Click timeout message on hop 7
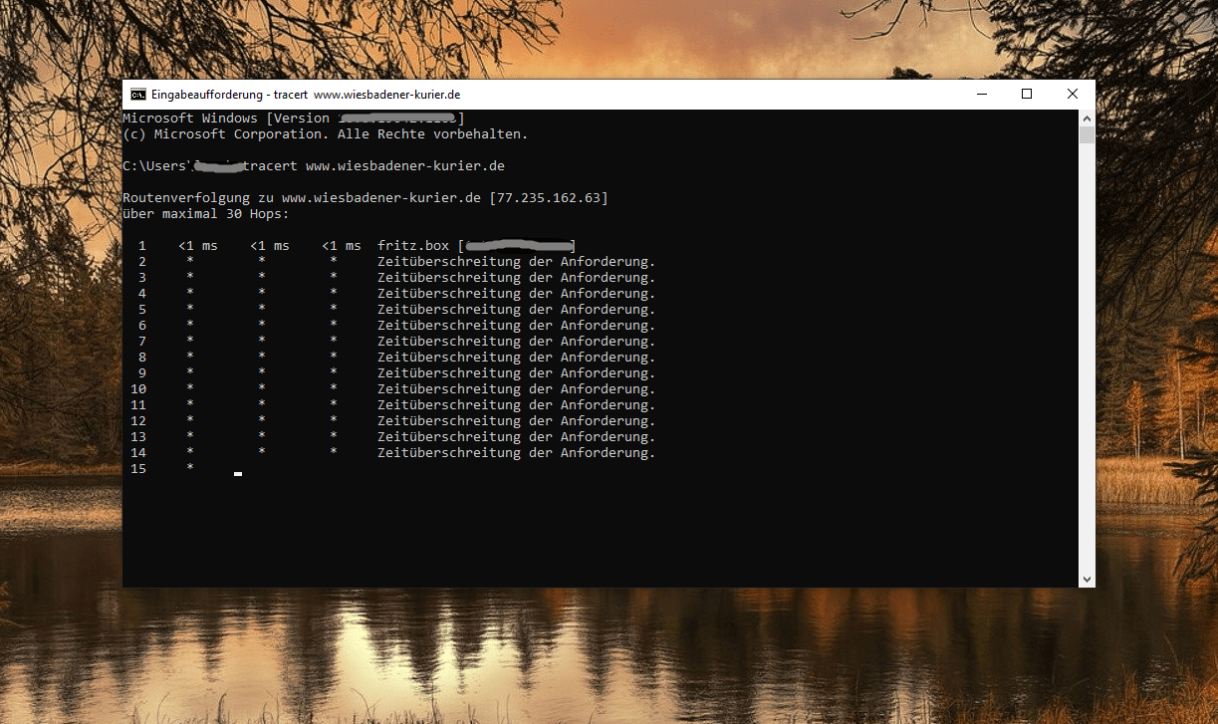Viewport: 1218px width, 724px height. pyautogui.click(x=516, y=341)
